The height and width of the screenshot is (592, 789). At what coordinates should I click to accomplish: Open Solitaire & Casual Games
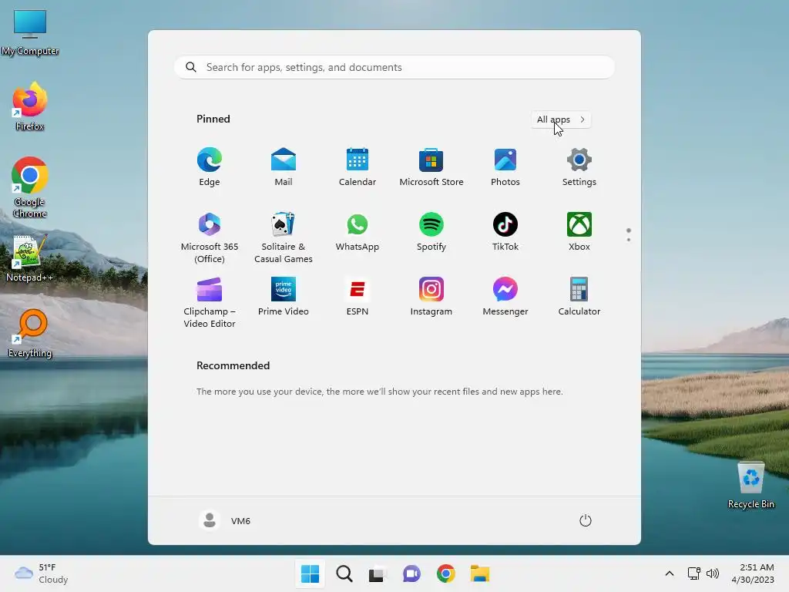(x=284, y=237)
